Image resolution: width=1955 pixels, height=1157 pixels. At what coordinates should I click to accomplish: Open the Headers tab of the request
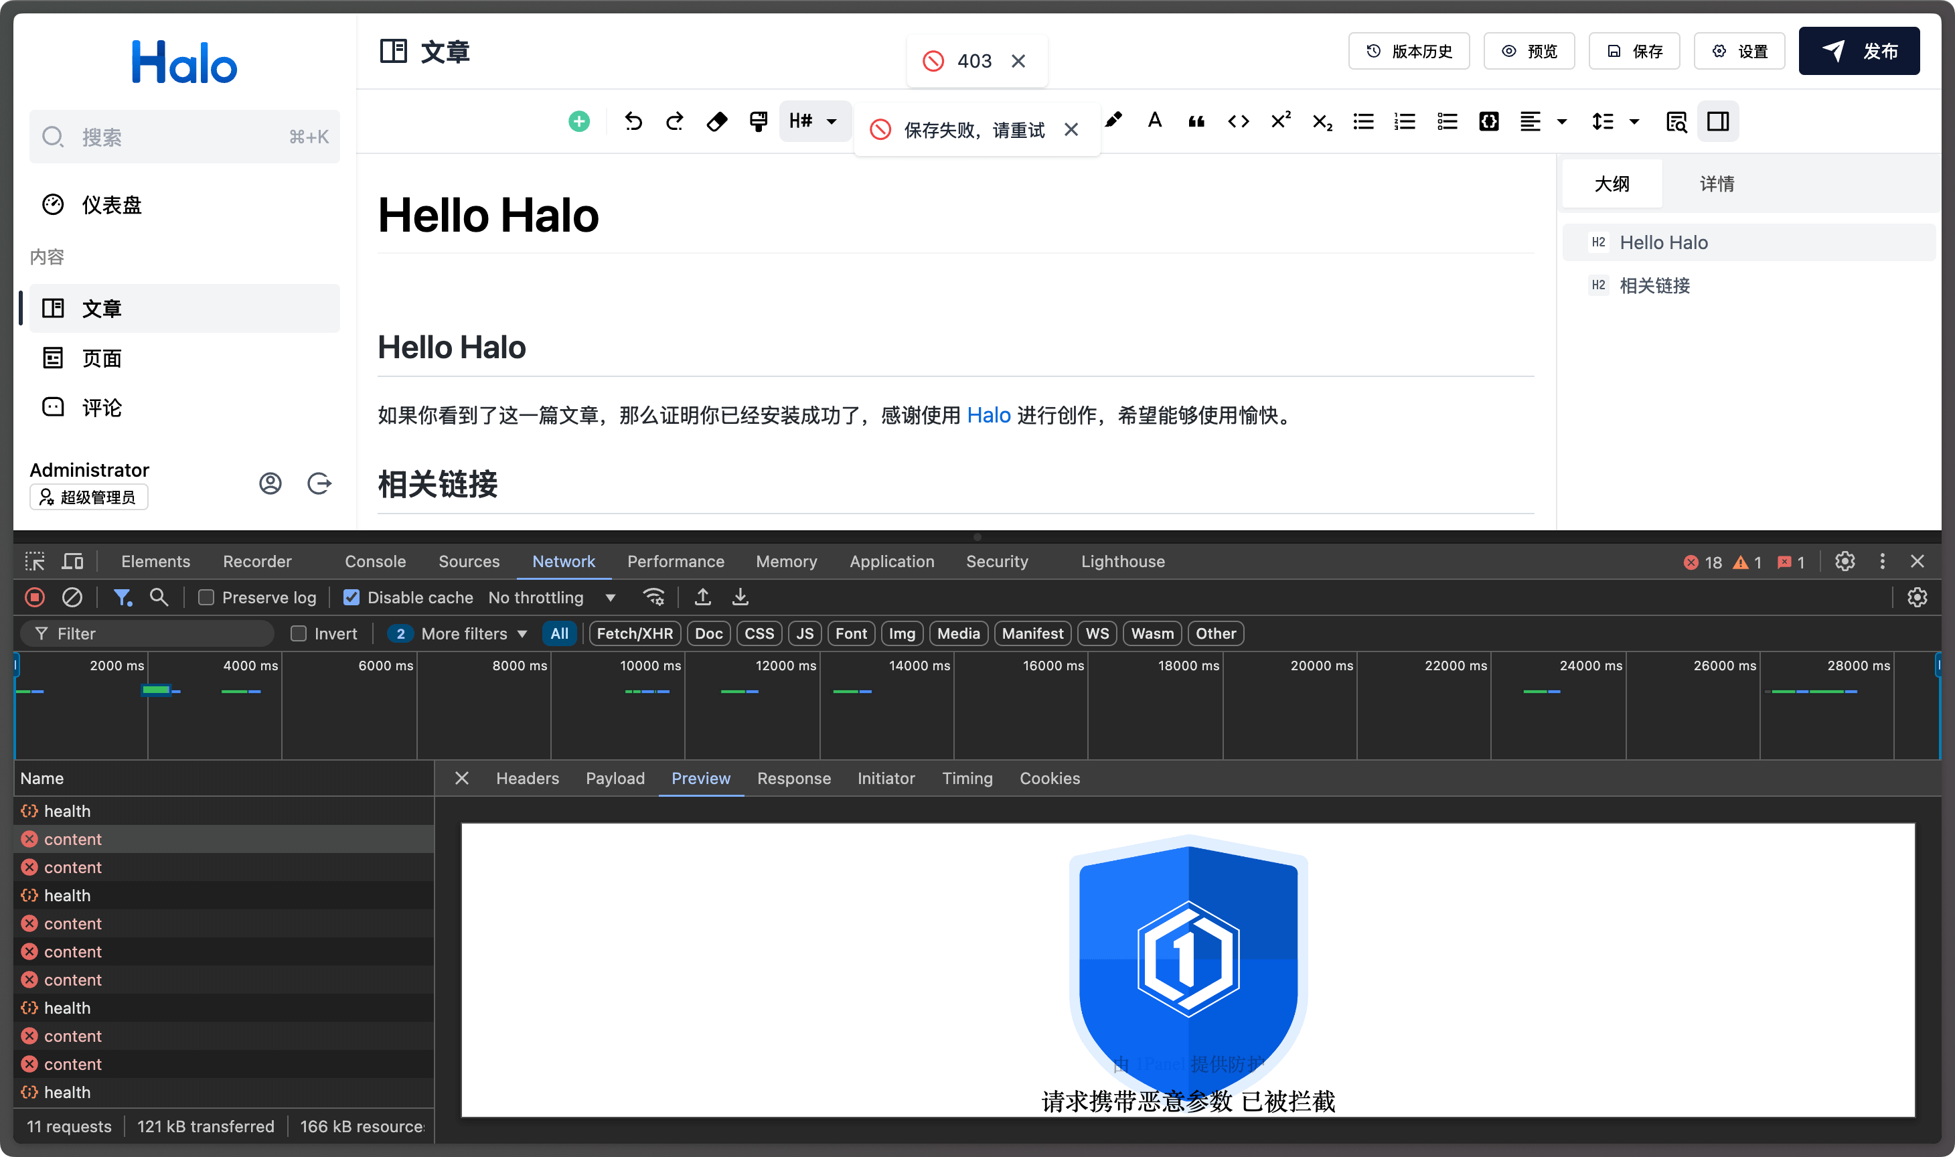(527, 778)
